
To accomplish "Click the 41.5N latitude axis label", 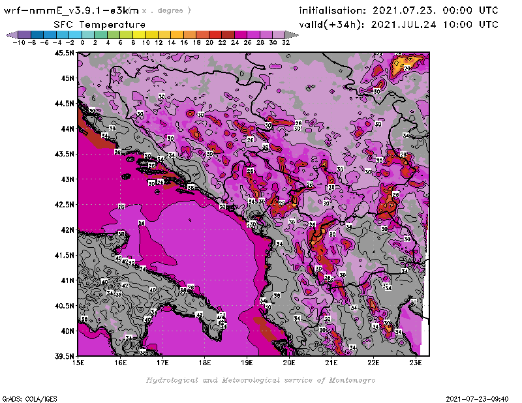I will click(64, 255).
